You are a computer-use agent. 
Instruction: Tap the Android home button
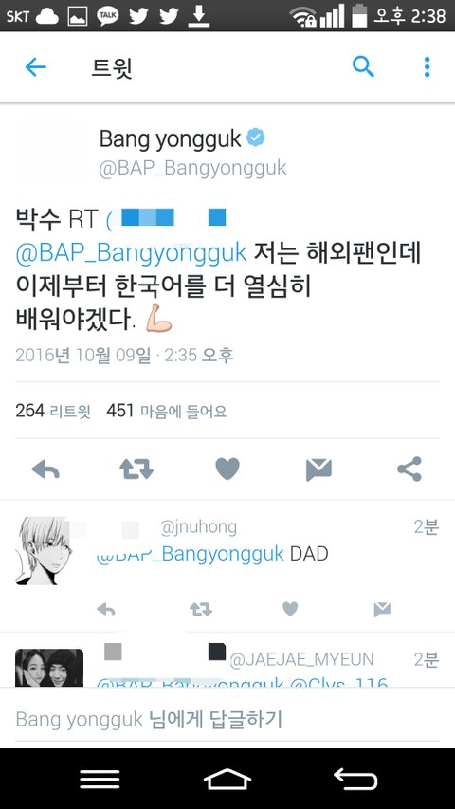(x=227, y=779)
